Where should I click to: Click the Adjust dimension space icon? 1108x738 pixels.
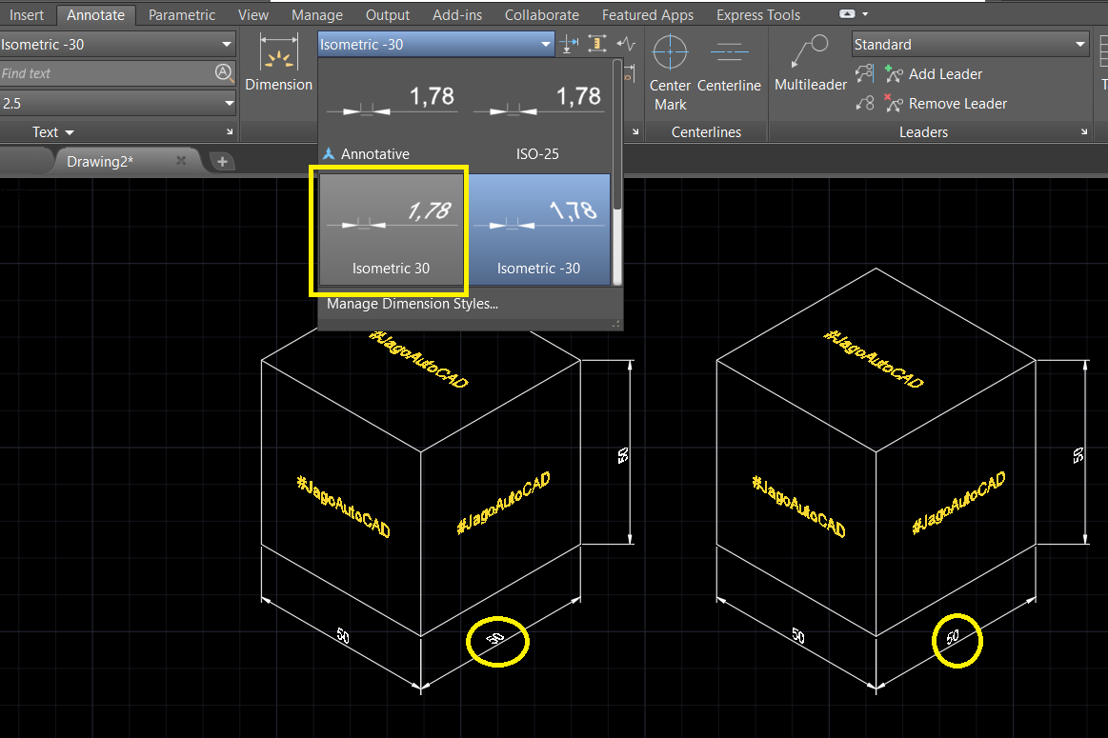click(x=597, y=45)
